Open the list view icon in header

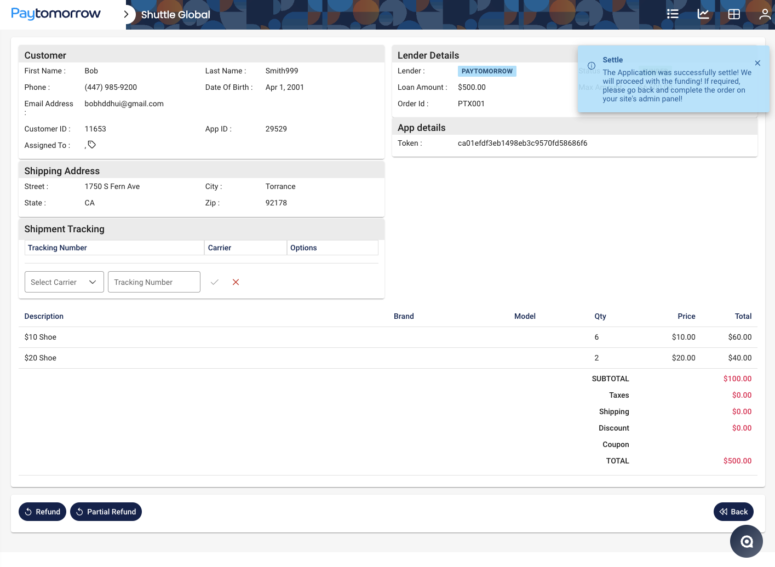673,14
